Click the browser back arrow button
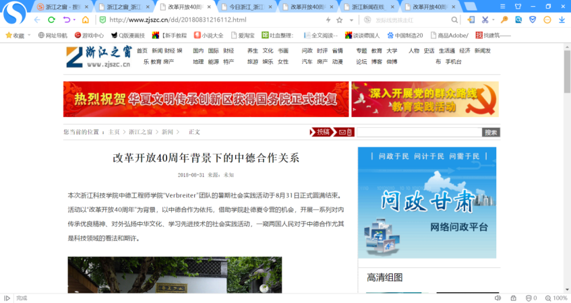This screenshot has width=571, height=303. (x=36, y=20)
